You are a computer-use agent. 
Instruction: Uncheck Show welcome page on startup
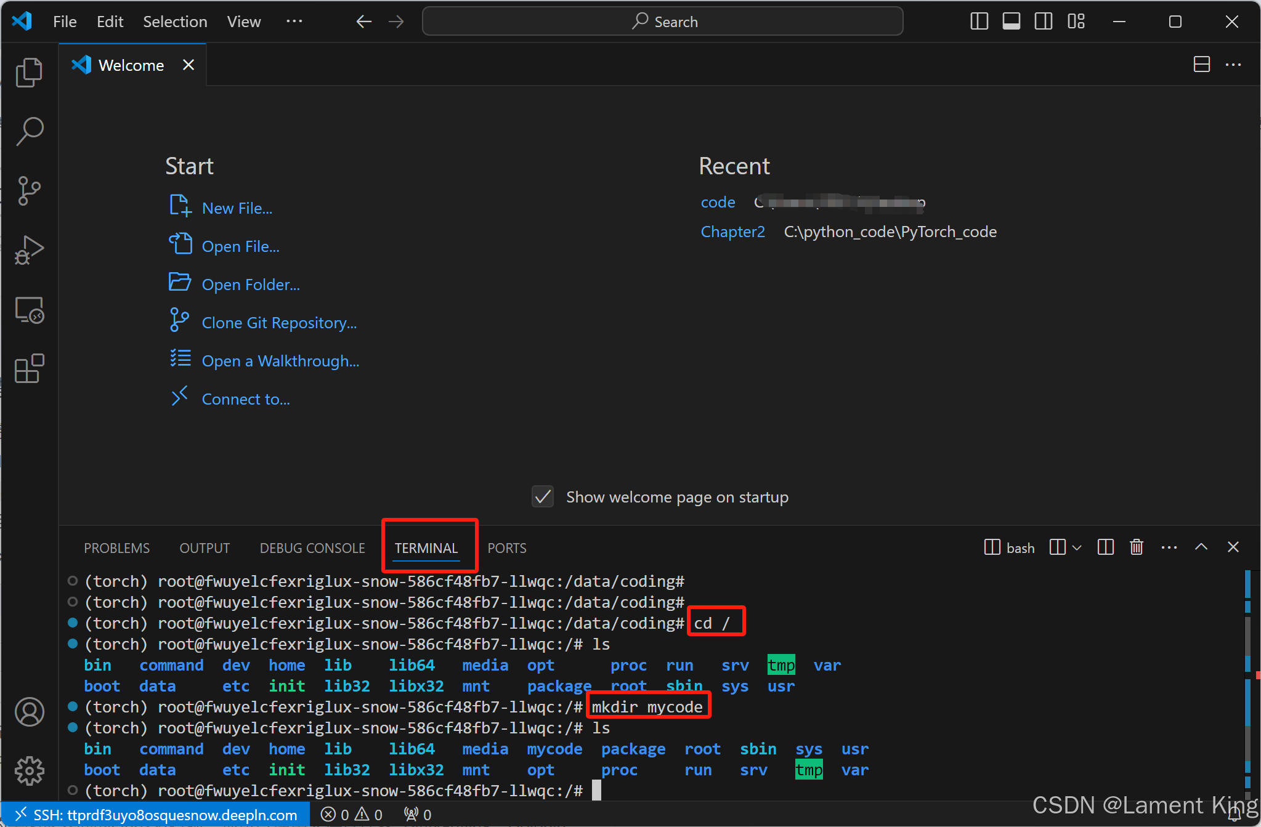[x=543, y=497]
